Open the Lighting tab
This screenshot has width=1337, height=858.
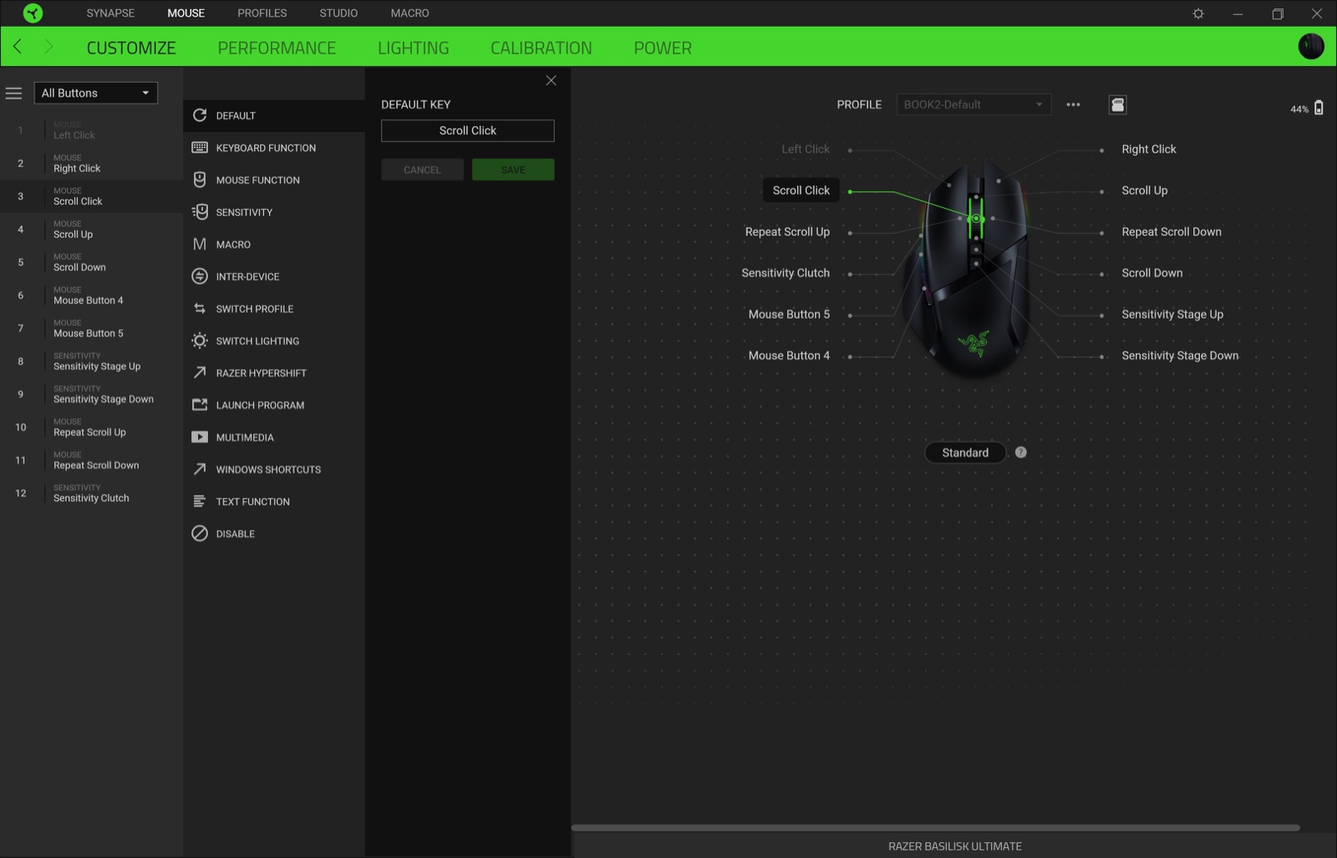pos(413,48)
